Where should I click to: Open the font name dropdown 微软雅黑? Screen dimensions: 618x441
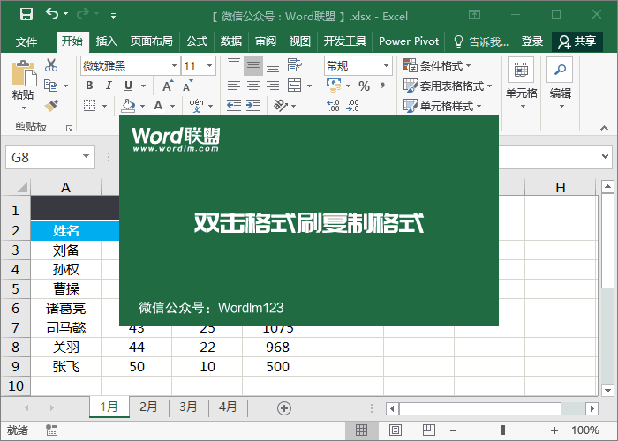[129, 66]
